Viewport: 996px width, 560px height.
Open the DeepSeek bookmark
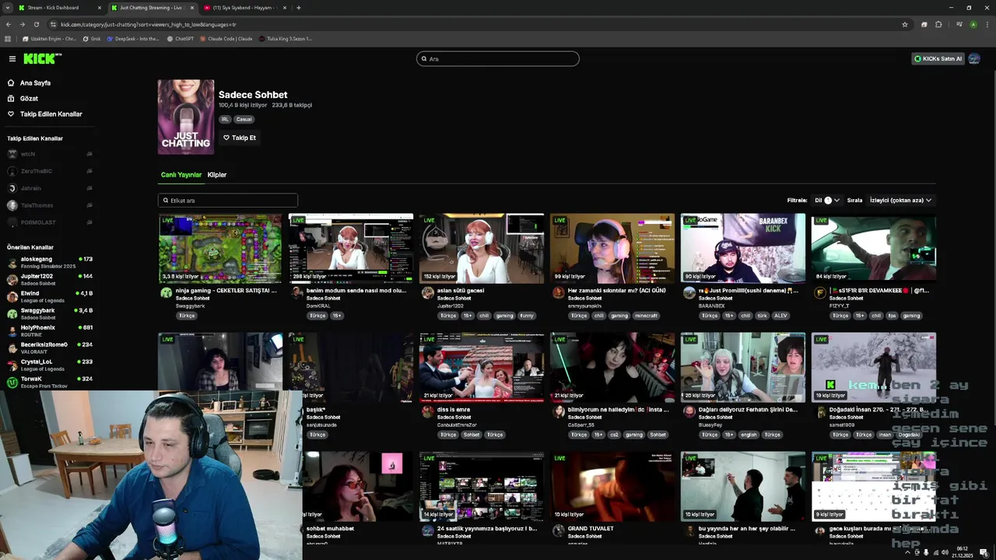tap(133, 38)
